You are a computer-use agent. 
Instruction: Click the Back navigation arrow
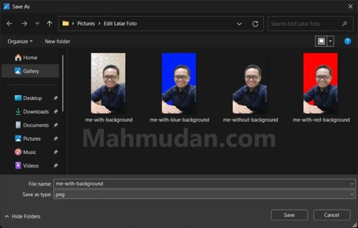[9, 24]
